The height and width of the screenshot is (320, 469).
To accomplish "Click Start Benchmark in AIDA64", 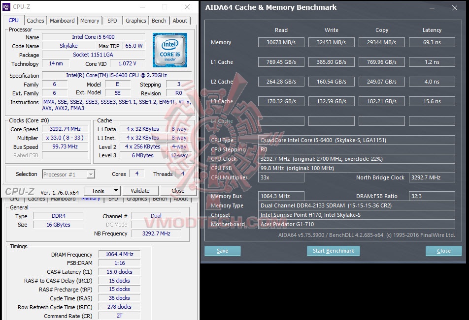I will (333, 251).
